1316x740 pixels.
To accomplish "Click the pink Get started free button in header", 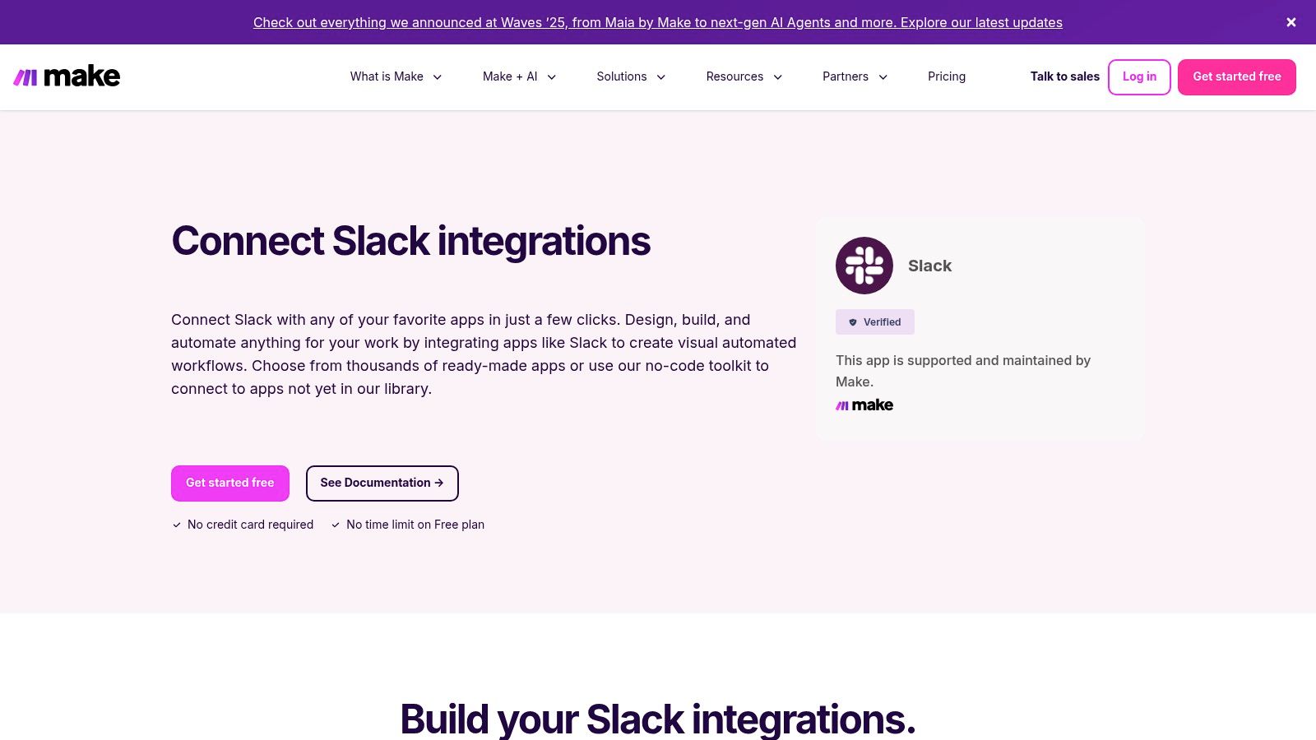I will (1237, 76).
